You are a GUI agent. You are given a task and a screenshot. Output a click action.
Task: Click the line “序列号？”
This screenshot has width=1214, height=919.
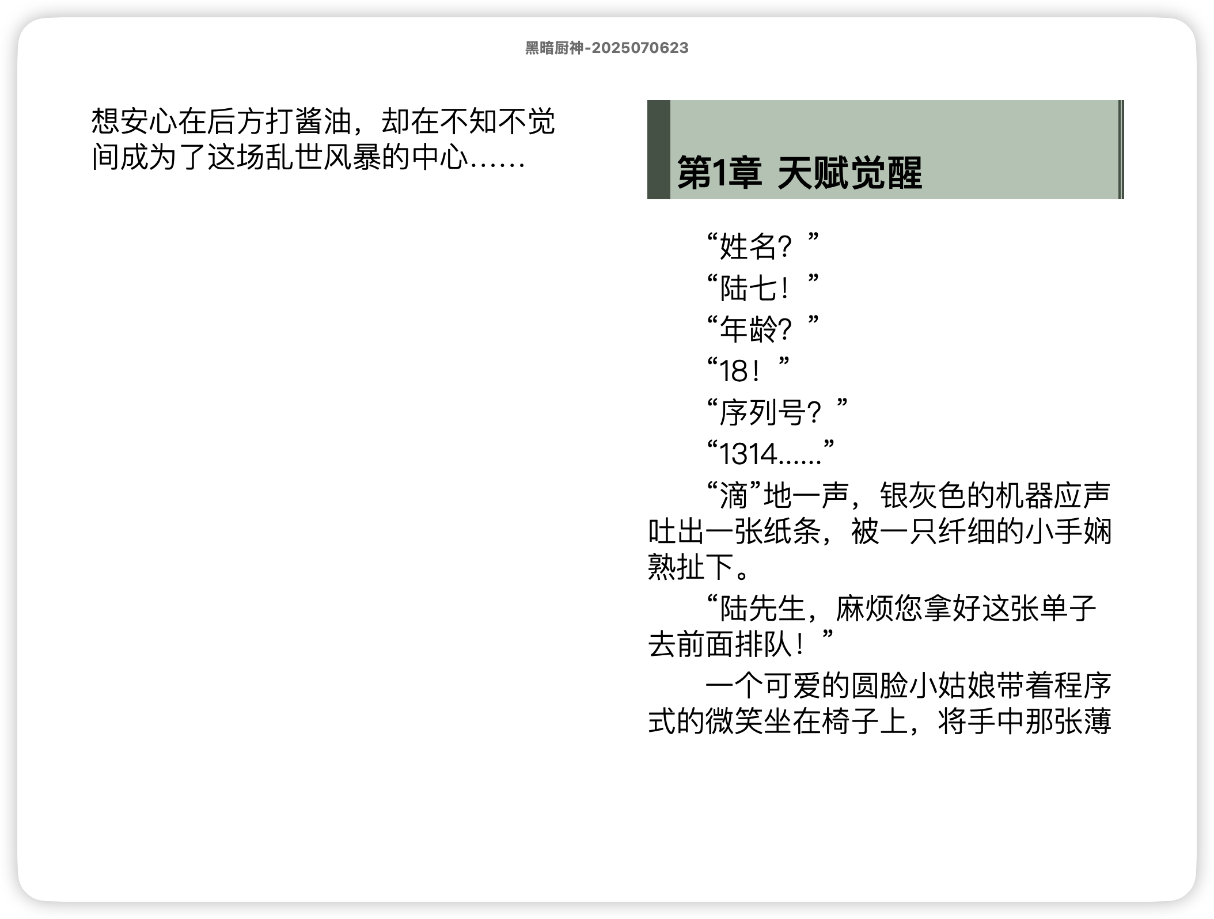click(x=777, y=413)
